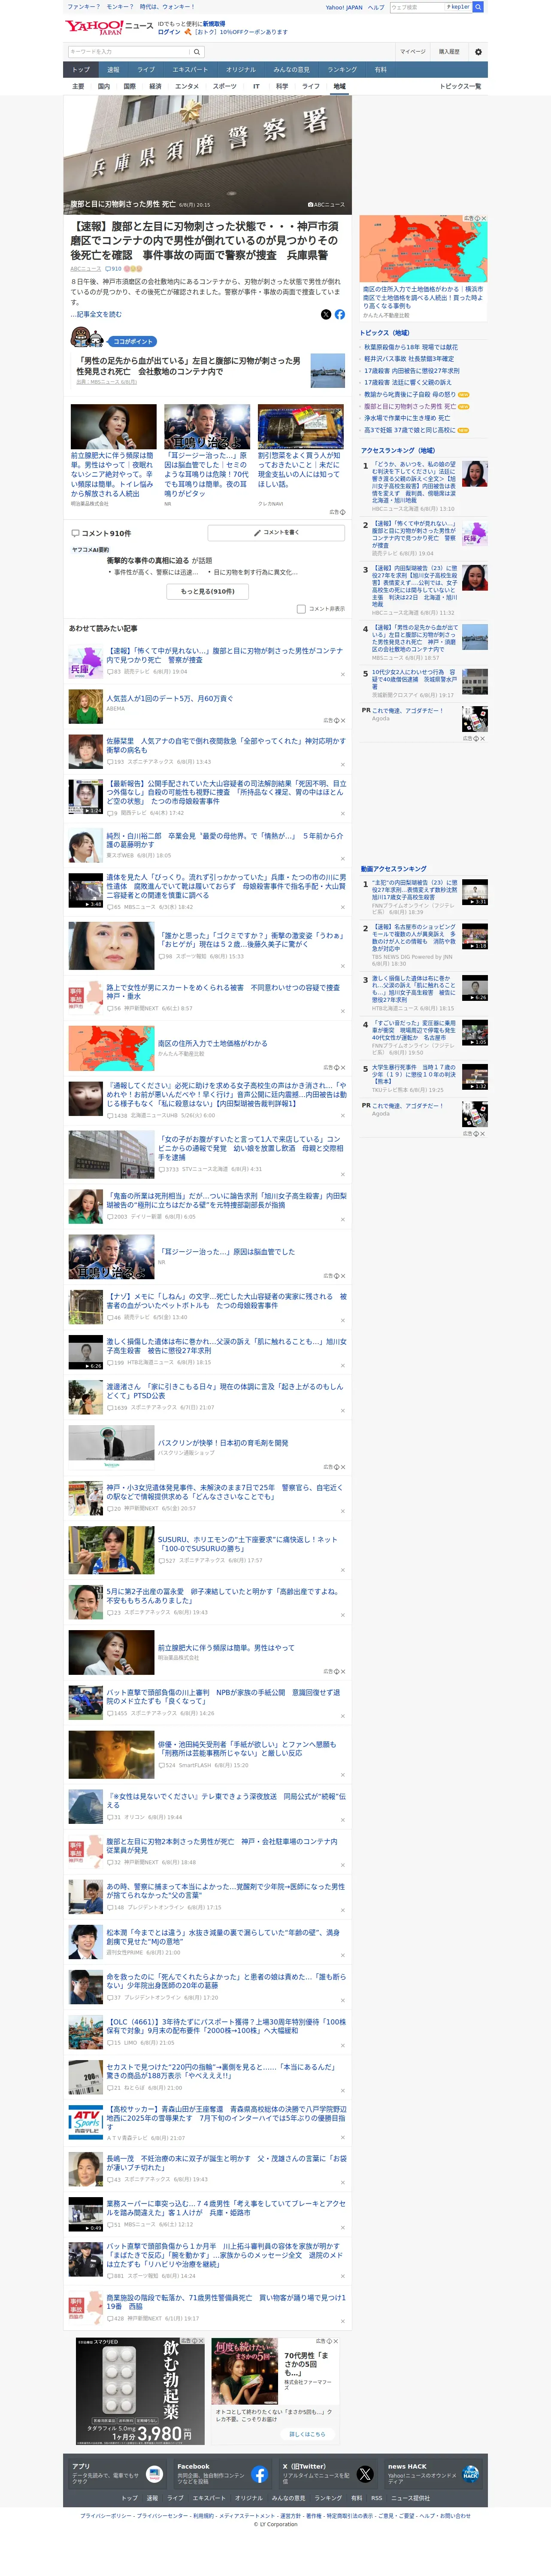
Task: Open settings gear icon in header
Action: 478,52
